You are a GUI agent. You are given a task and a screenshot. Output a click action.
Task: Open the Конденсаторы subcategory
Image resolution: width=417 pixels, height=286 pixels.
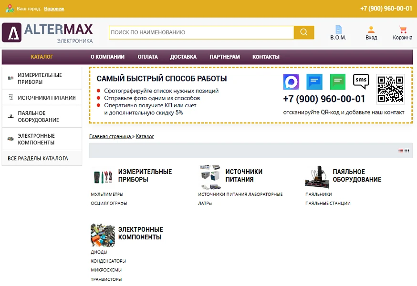click(x=108, y=261)
